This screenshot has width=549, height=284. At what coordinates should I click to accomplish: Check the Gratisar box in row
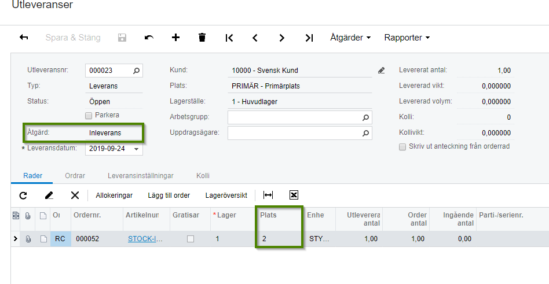pyautogui.click(x=190, y=238)
